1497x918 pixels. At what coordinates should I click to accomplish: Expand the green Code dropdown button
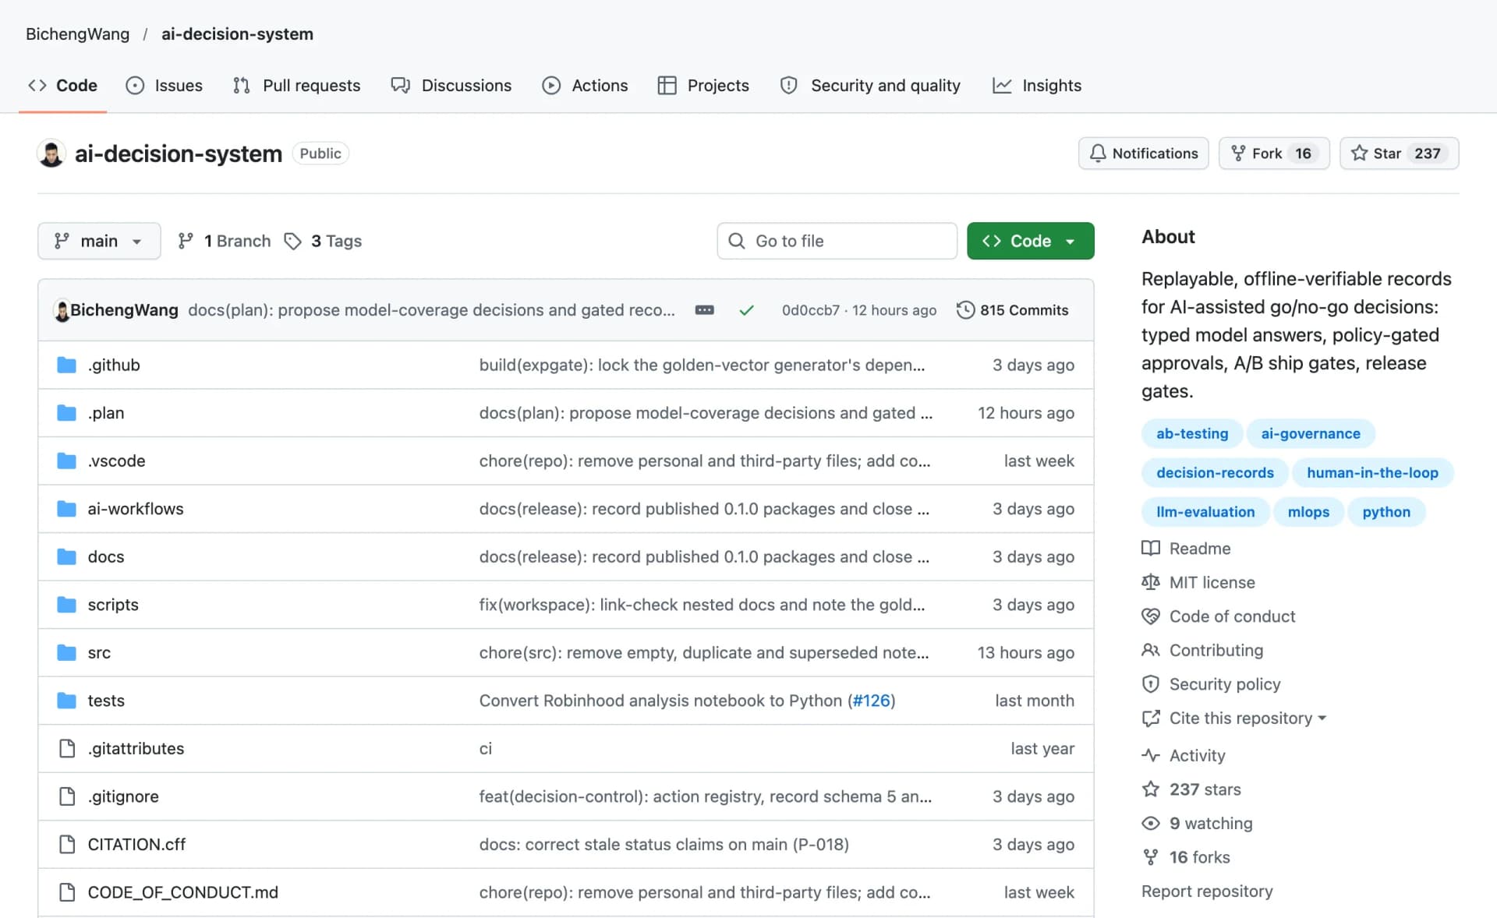pyautogui.click(x=1030, y=242)
